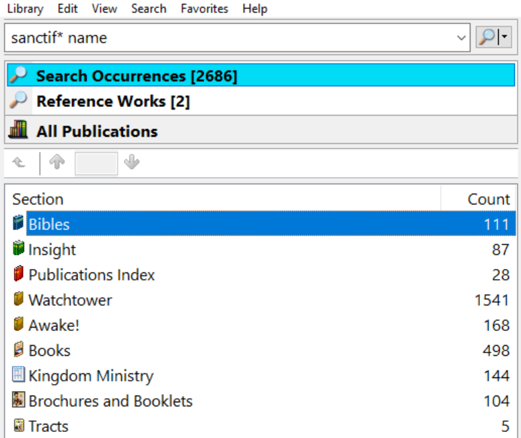Click the bookshelf icon for All Publications
521x438 pixels.
[18, 129]
